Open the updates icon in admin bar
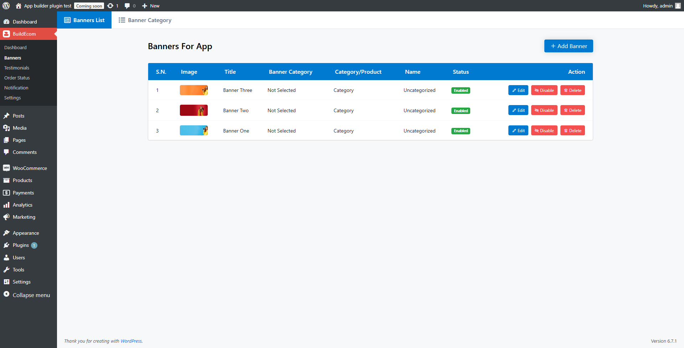The image size is (684, 348). 110,6
